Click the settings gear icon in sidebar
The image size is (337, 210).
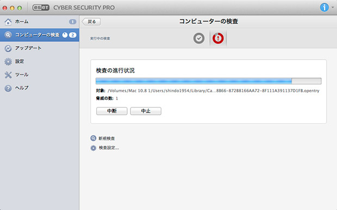[x=8, y=62]
